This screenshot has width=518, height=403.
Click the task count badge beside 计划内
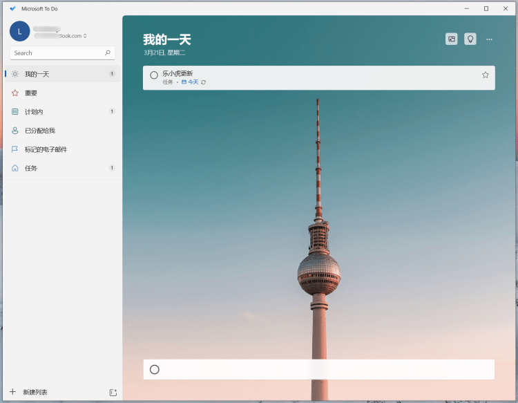coord(112,111)
